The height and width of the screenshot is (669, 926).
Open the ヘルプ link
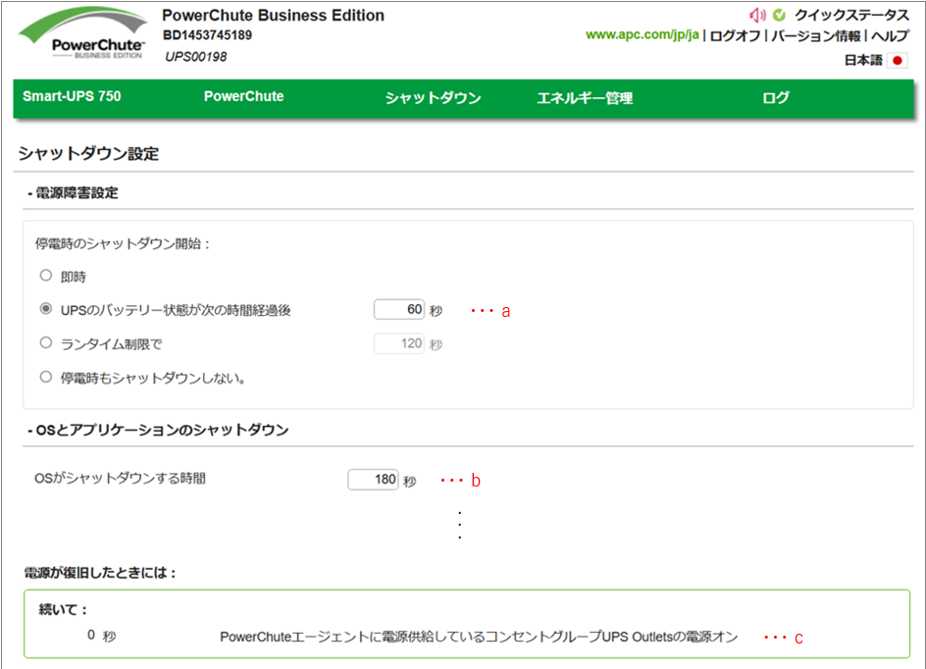coord(890,36)
